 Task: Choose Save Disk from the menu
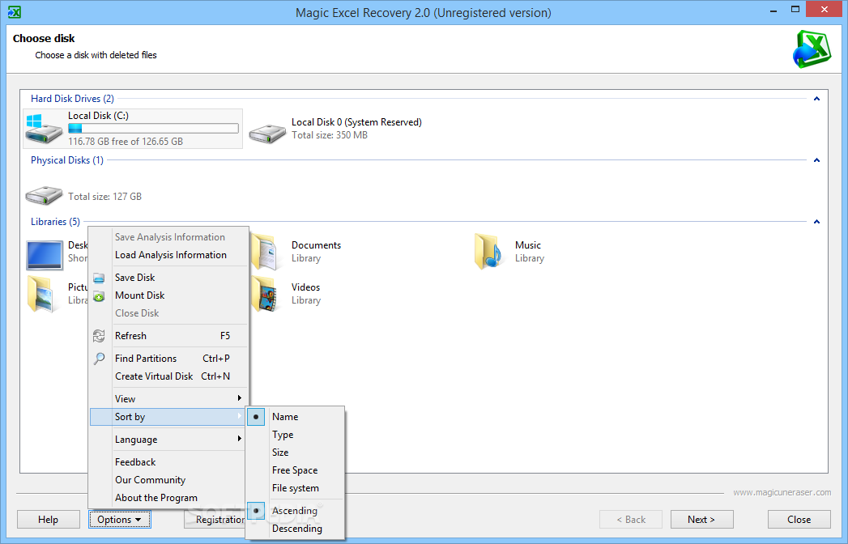tap(168, 278)
